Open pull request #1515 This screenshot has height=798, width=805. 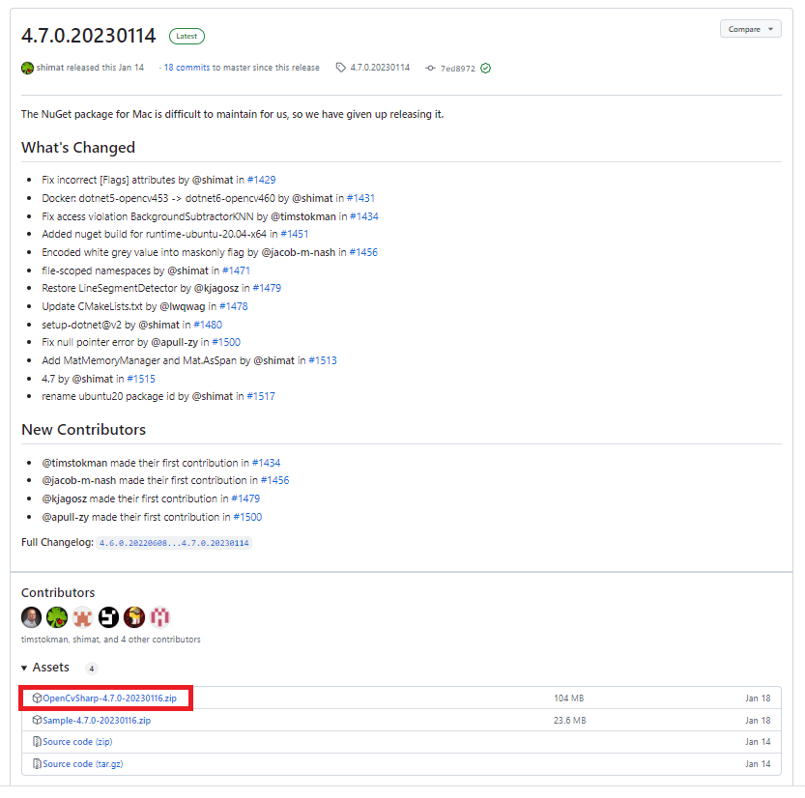(x=141, y=379)
